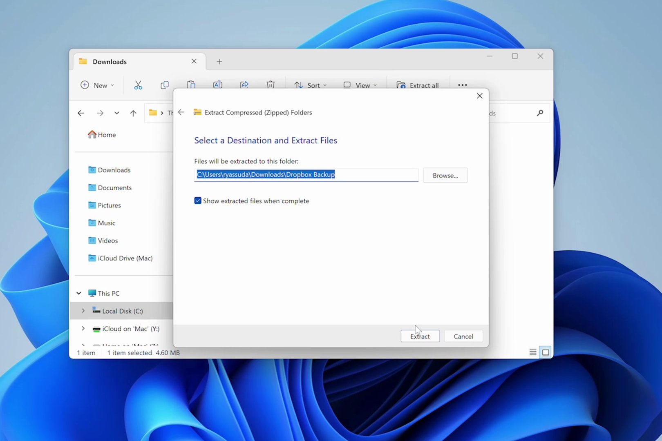Click the Share icon in the toolbar

coord(244,85)
